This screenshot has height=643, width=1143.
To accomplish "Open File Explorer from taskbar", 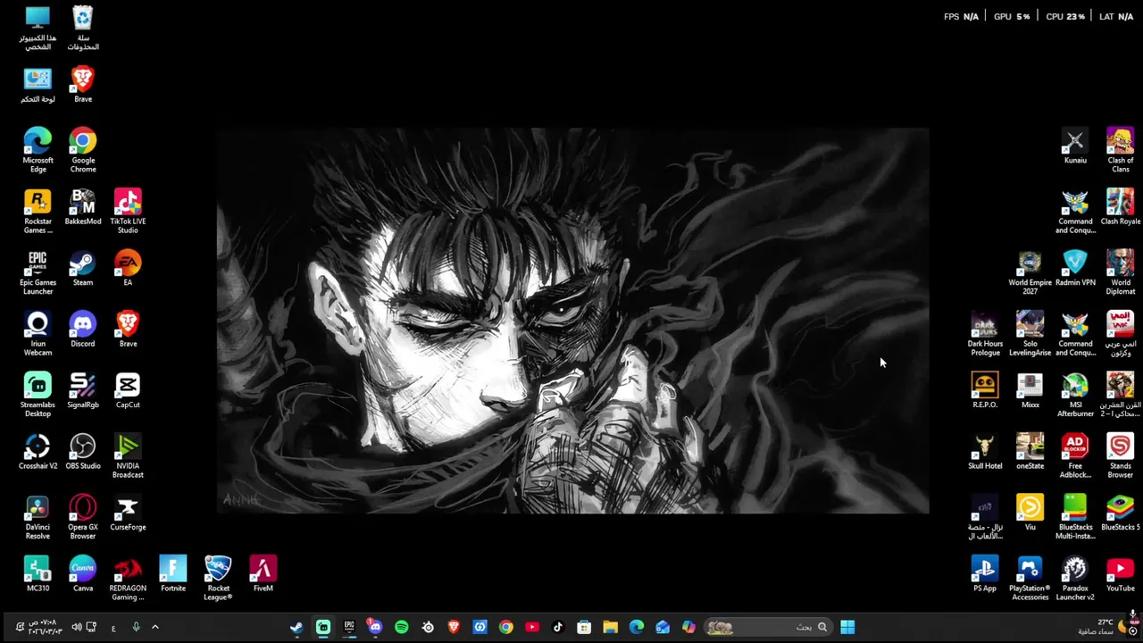I will tap(610, 627).
